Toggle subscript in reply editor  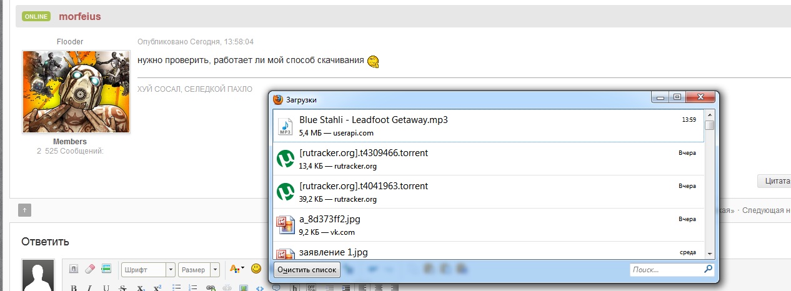pyautogui.click(x=141, y=288)
